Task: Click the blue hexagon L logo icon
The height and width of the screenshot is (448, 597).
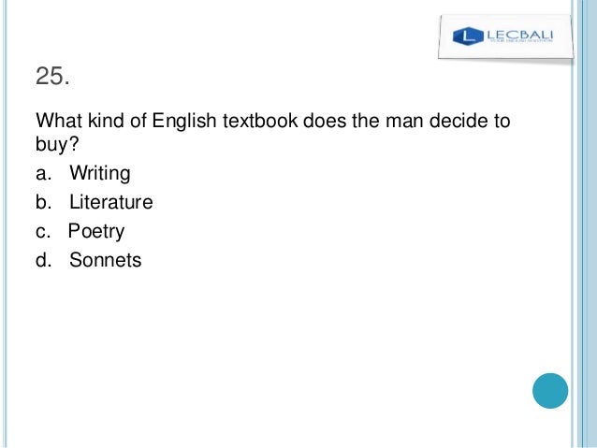Action: coord(466,37)
